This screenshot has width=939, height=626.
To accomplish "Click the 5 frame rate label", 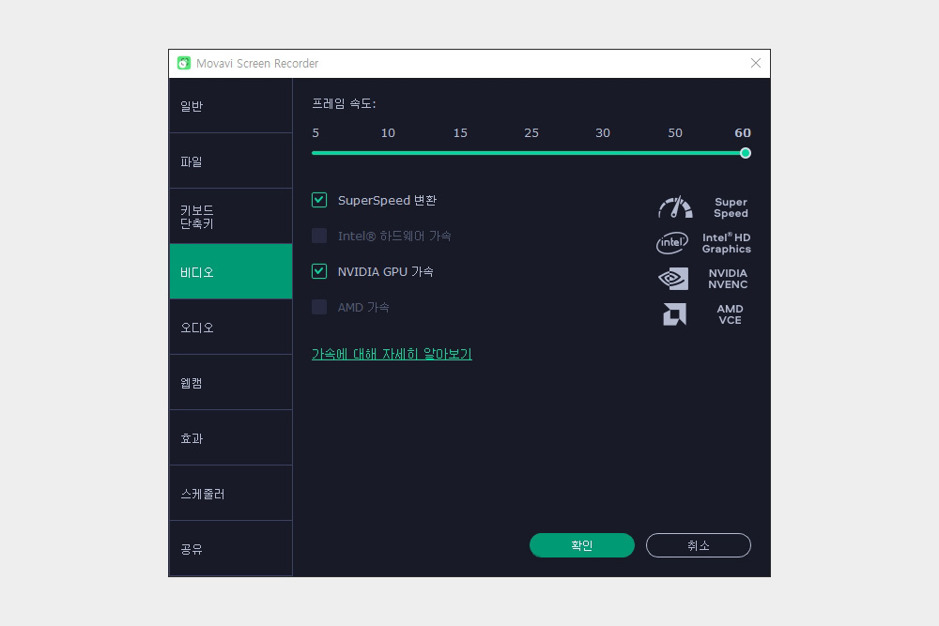I will pos(316,133).
